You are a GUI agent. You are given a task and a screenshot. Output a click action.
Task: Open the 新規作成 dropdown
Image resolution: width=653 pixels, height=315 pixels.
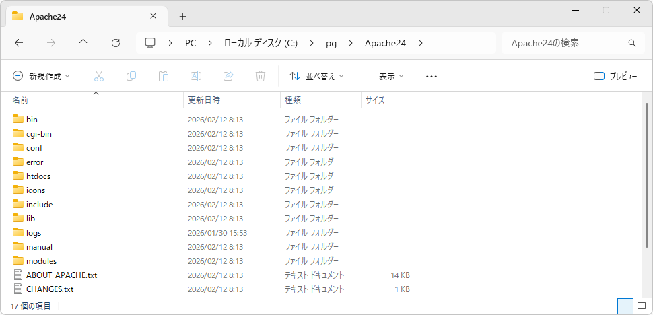click(x=41, y=77)
